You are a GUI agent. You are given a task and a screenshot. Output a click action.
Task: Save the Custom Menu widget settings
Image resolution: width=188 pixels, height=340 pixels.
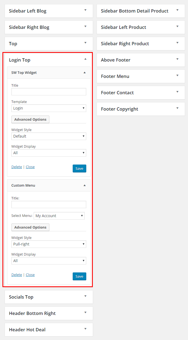[x=79, y=277]
